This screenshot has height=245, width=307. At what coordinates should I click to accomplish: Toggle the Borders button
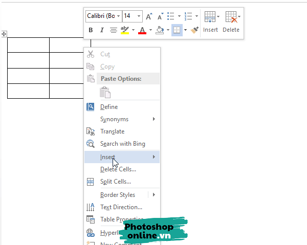click(177, 30)
